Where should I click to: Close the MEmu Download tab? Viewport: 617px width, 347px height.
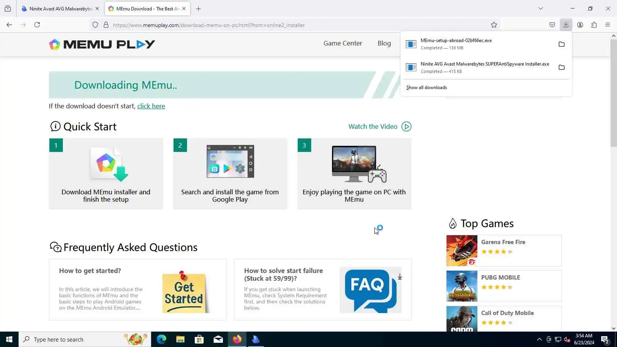click(x=184, y=8)
